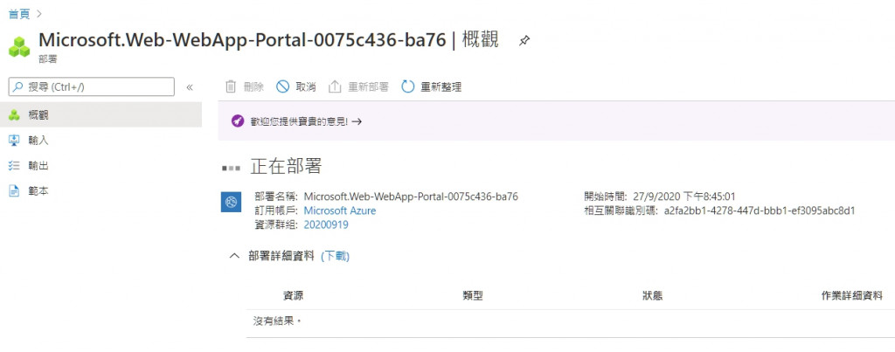Click the purple rocket feedback icon
This screenshot has width=895, height=352.
tap(238, 121)
